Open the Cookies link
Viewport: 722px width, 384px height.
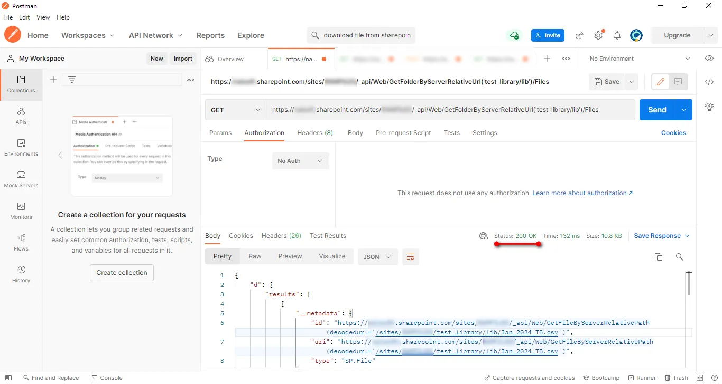pyautogui.click(x=673, y=133)
